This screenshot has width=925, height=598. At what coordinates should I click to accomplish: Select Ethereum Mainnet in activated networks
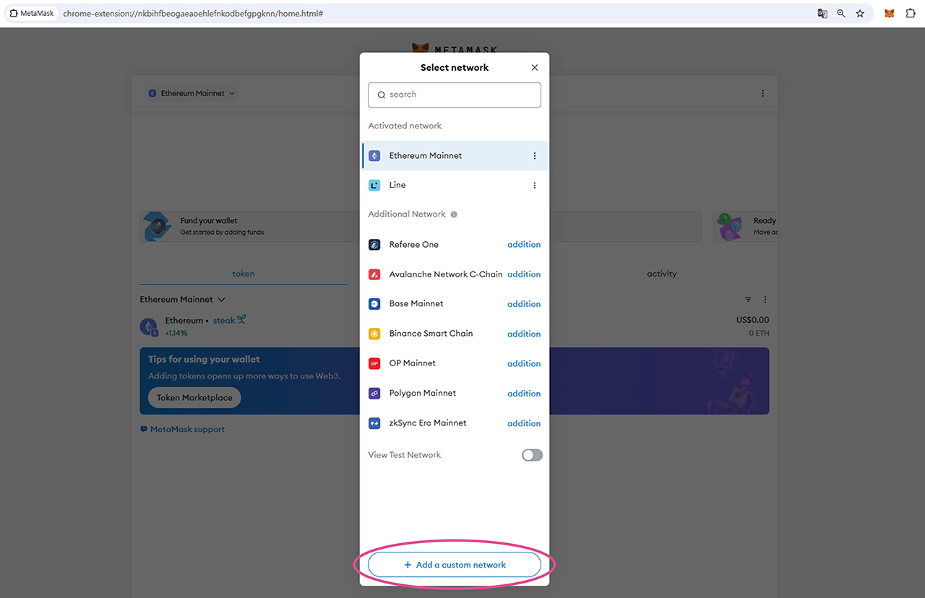(455, 156)
